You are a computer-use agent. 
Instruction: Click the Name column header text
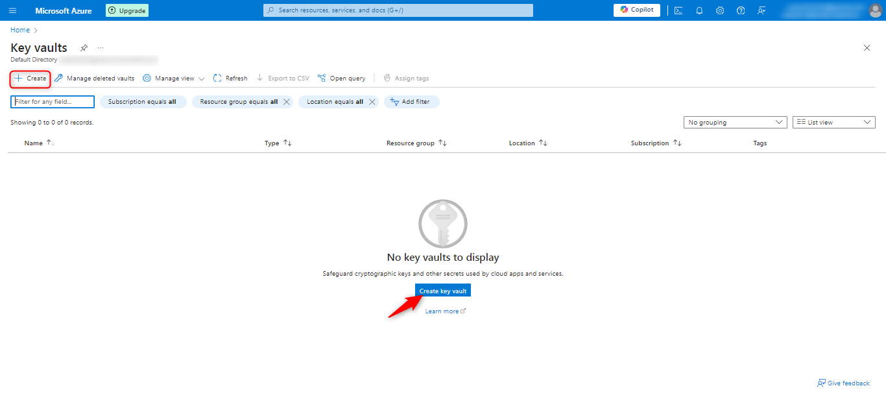(x=33, y=143)
